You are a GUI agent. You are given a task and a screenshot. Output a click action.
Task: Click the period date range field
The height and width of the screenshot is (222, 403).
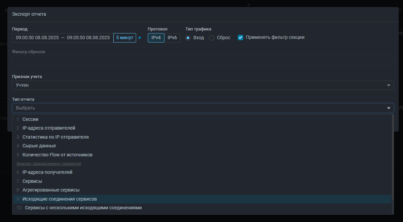point(63,38)
